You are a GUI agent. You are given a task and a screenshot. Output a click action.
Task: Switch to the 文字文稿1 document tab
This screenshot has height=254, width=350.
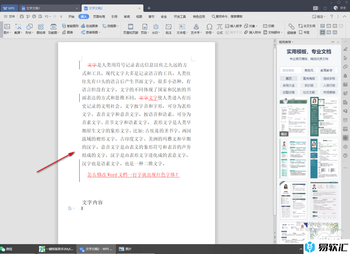[x=50, y=8]
